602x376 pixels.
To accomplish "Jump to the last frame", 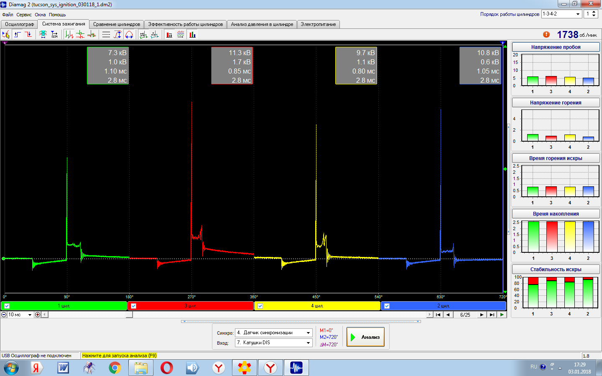I will point(492,315).
